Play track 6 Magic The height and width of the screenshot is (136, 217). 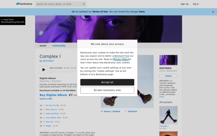coord(41,126)
